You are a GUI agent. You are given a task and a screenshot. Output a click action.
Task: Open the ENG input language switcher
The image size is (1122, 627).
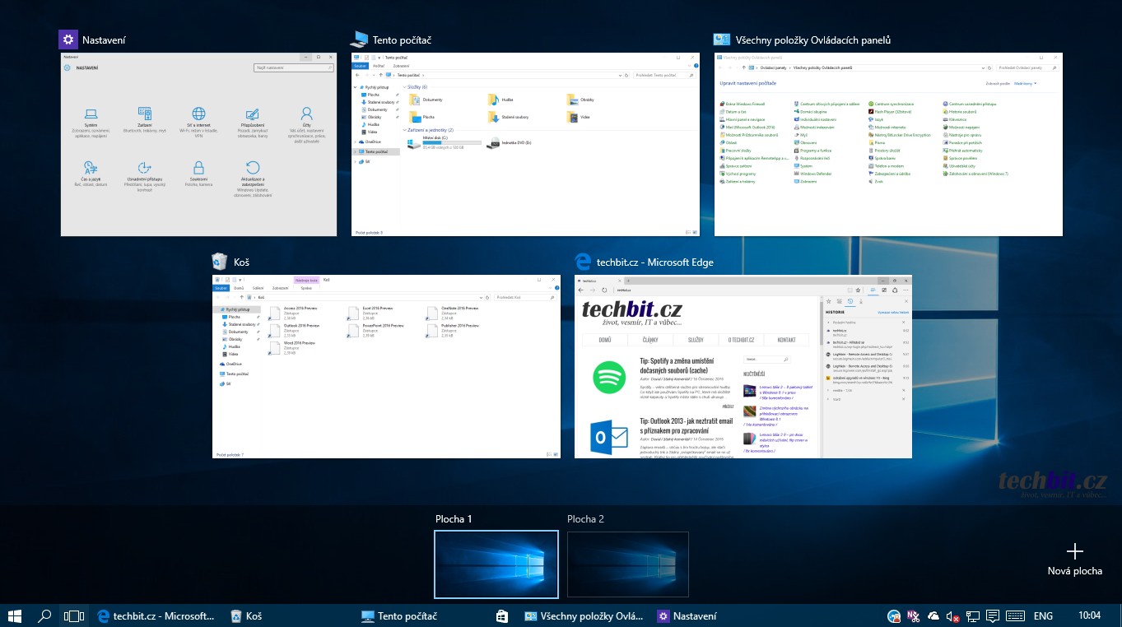tap(1043, 615)
